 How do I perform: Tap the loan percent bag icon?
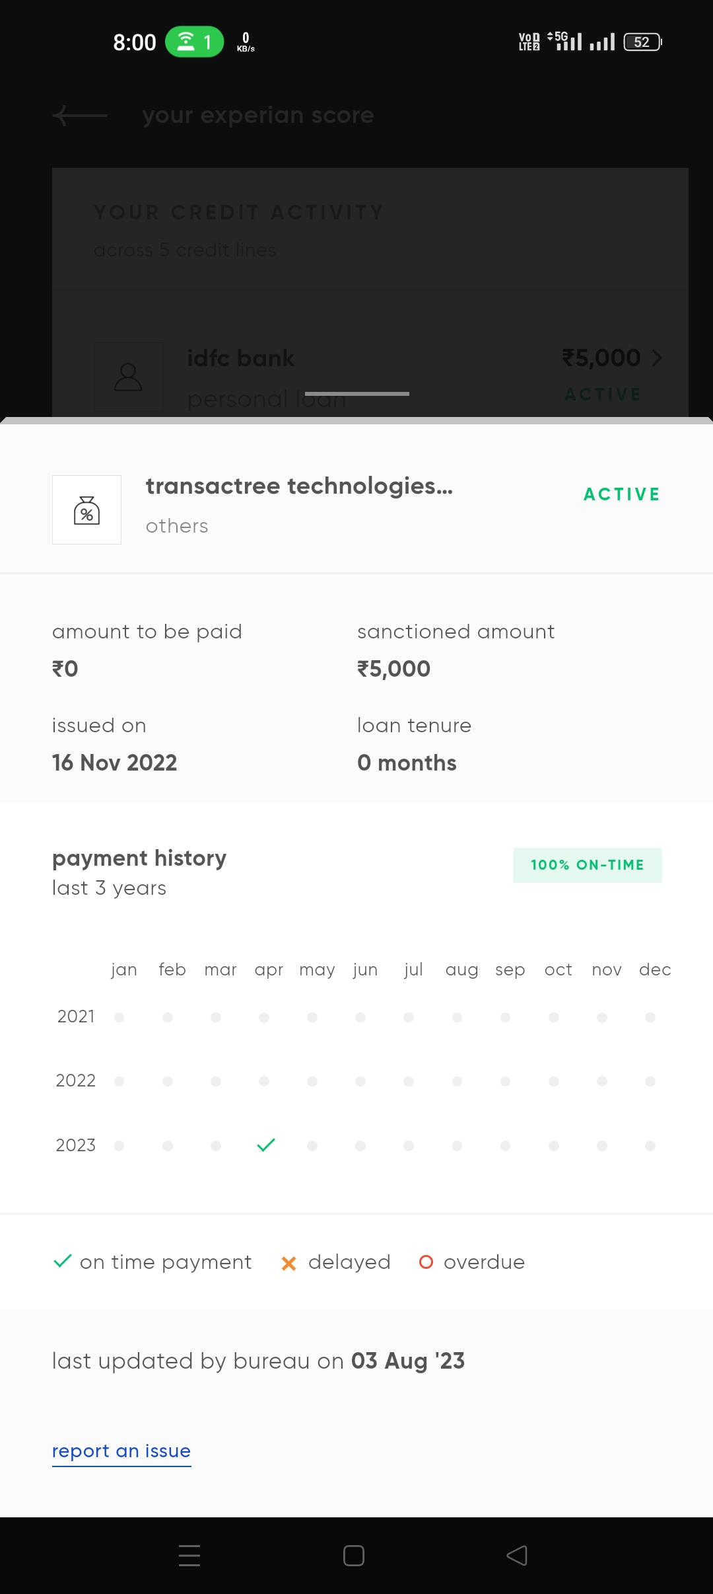coord(86,510)
